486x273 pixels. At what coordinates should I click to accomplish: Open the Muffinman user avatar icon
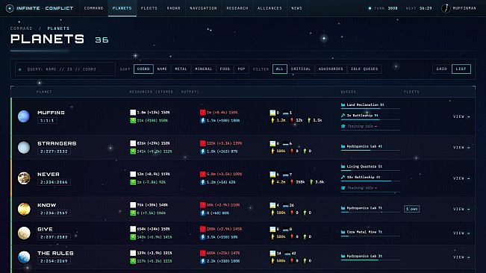(446, 8)
